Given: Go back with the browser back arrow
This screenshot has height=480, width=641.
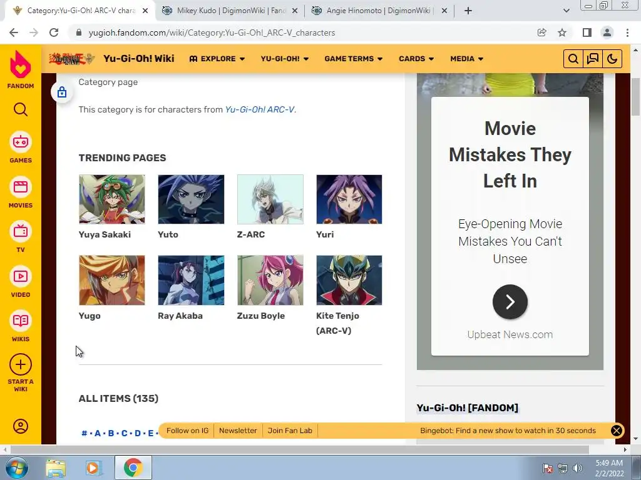Looking at the screenshot, I should click(x=14, y=32).
